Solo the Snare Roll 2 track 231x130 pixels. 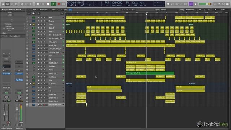click(41, 98)
